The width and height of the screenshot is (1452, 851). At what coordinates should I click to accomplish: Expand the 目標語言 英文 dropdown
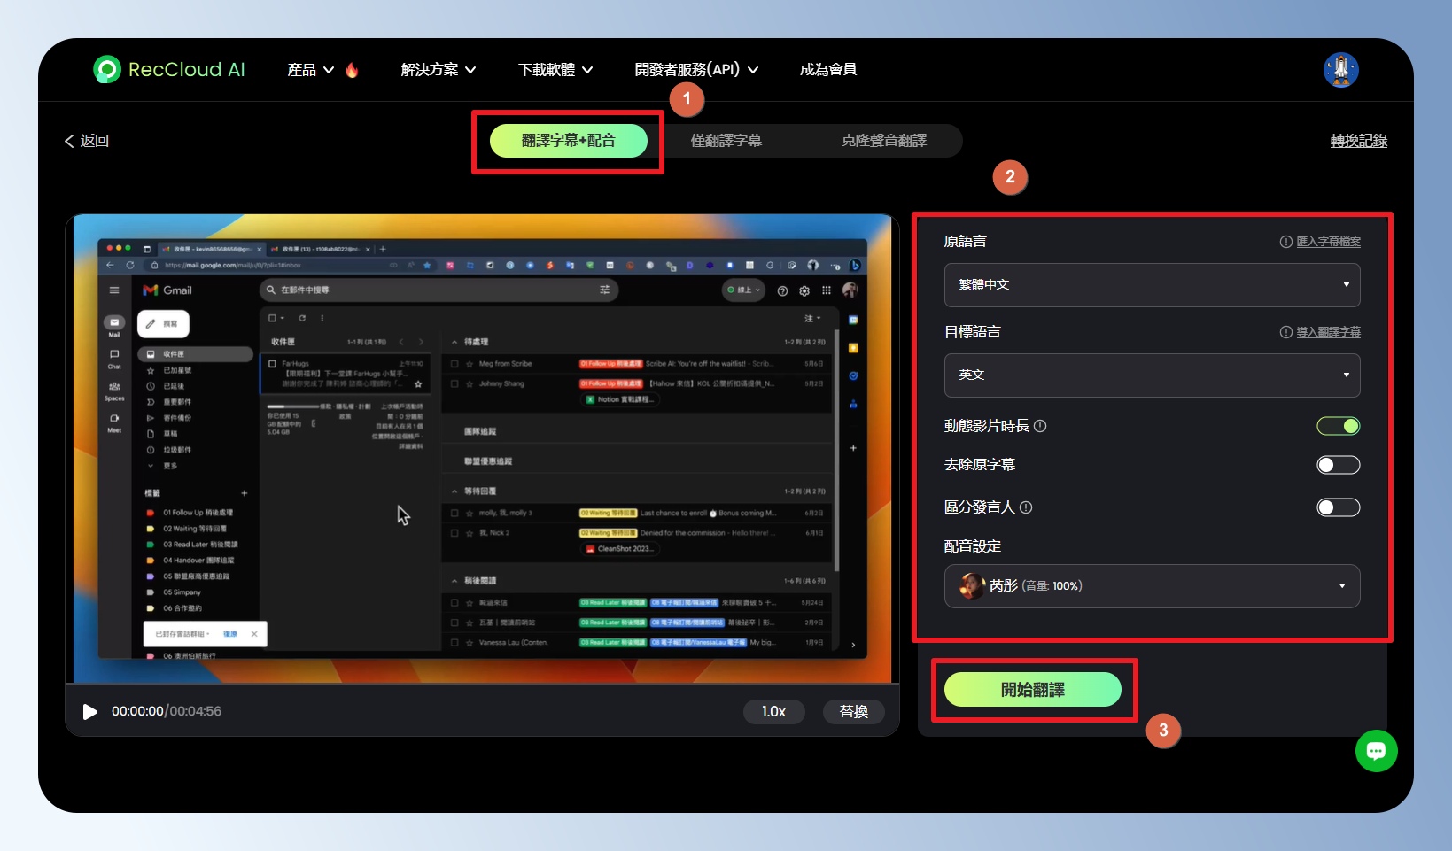1152,375
